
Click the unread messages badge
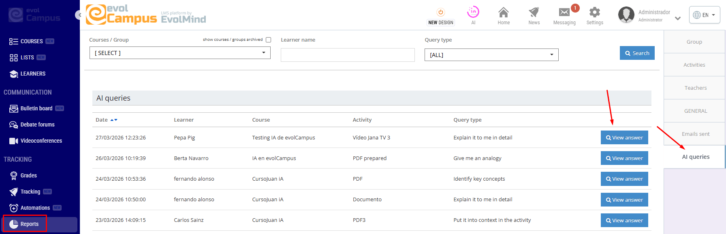(x=575, y=8)
